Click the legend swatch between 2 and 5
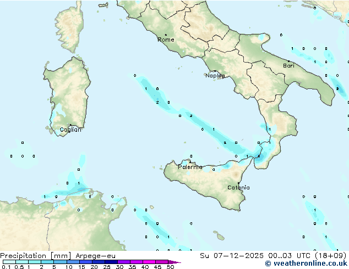Screen dimensions: 349x269 click(x=47, y=262)
